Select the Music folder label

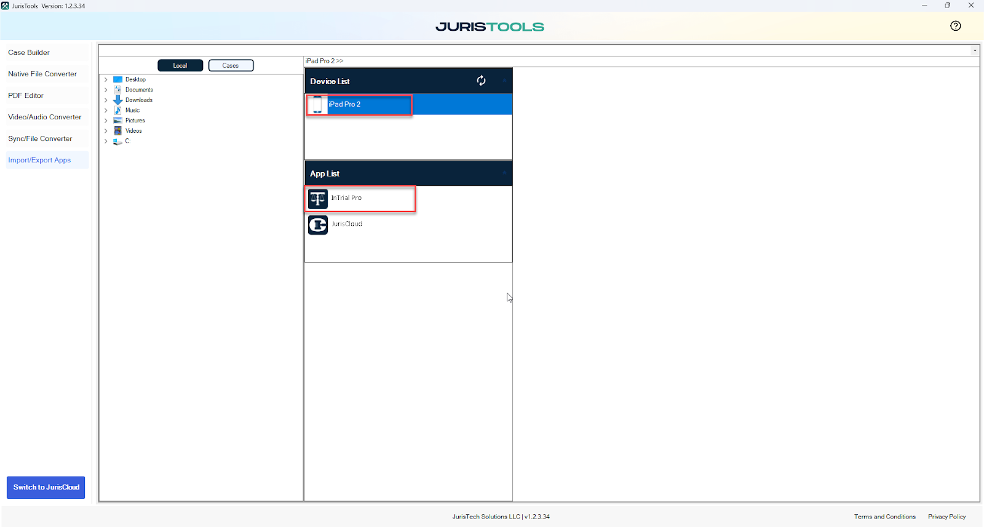pyautogui.click(x=132, y=110)
